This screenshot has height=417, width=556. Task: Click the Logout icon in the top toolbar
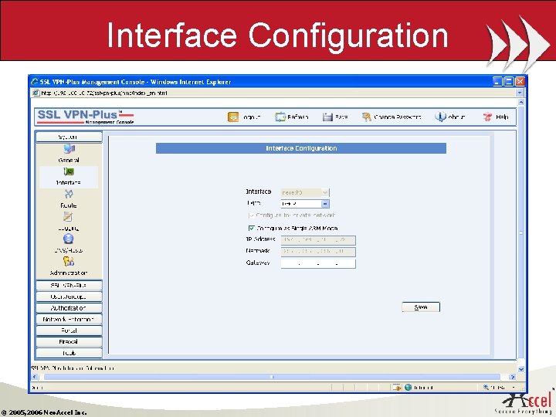tap(233, 117)
